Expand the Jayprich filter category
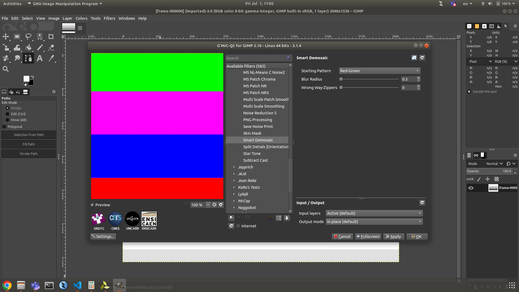 point(234,167)
